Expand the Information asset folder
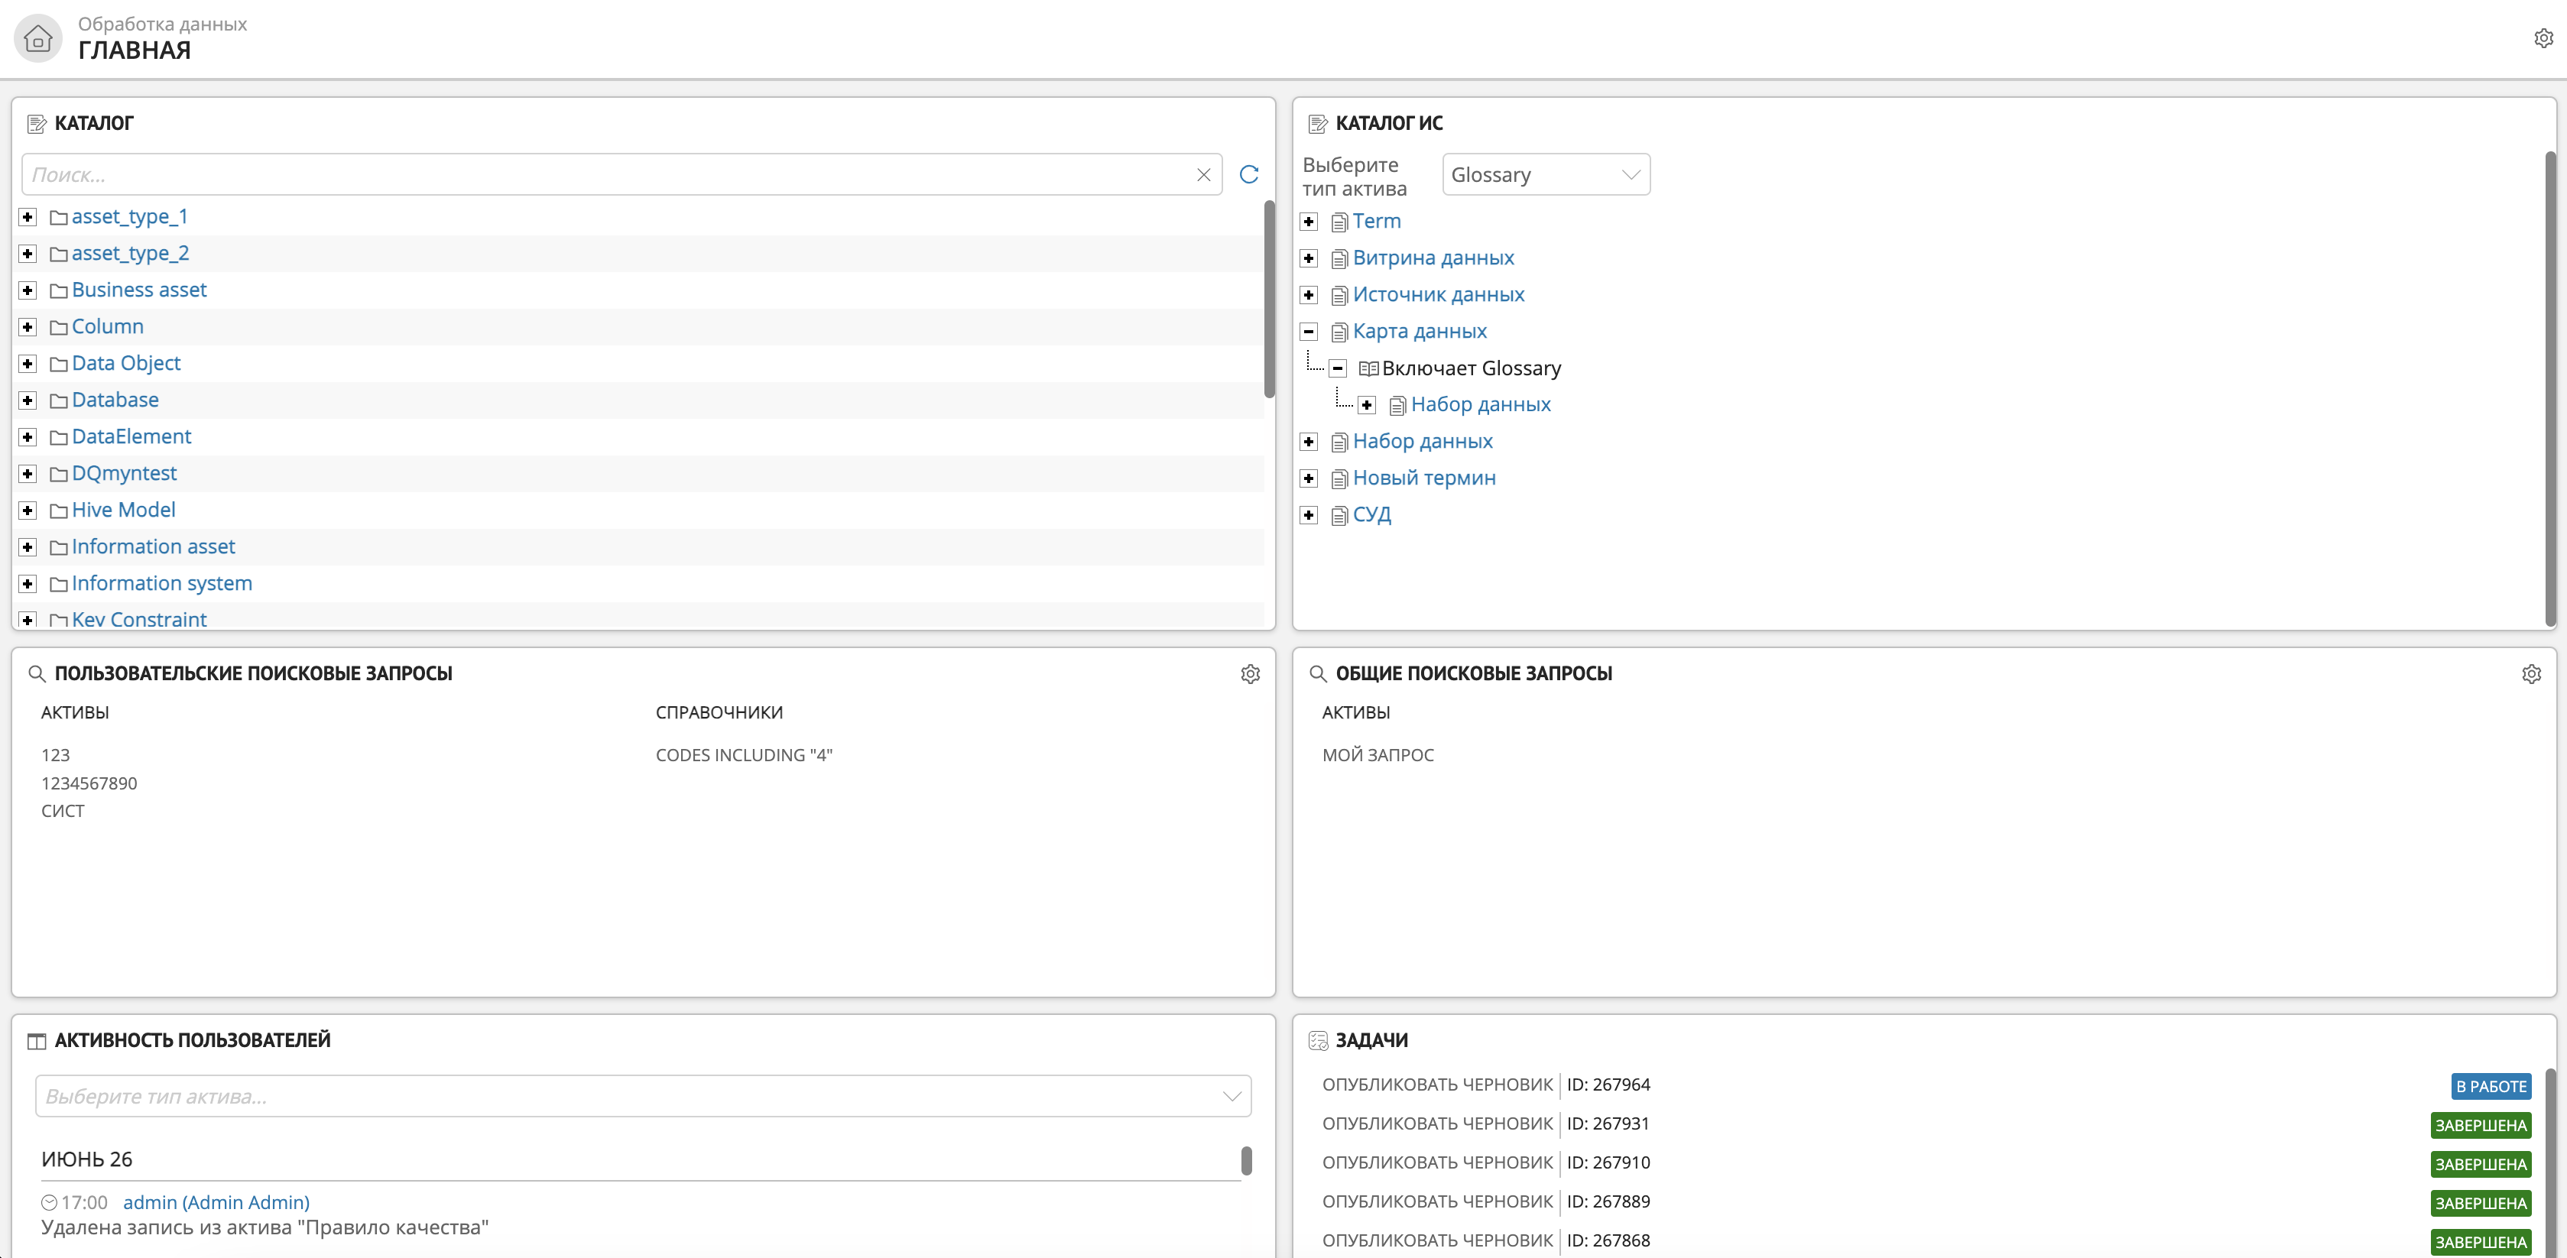Screen dimensions: 2567x1258 (x=28, y=546)
